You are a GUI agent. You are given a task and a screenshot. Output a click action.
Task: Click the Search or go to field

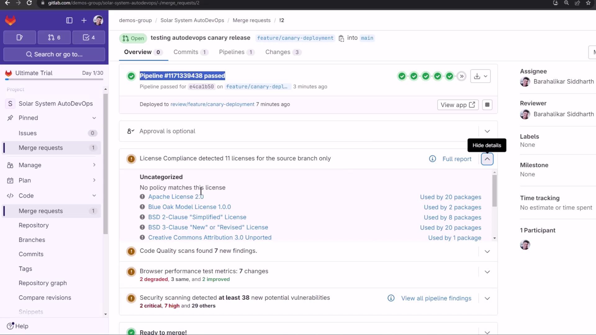click(54, 54)
